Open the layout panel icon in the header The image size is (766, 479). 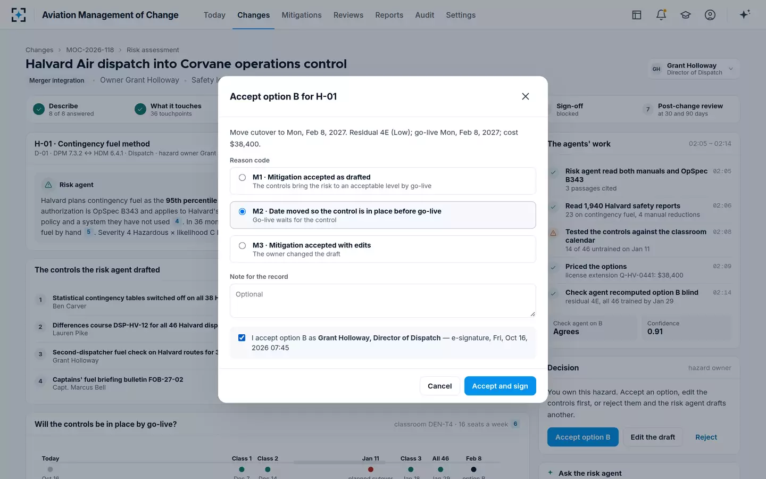(637, 15)
